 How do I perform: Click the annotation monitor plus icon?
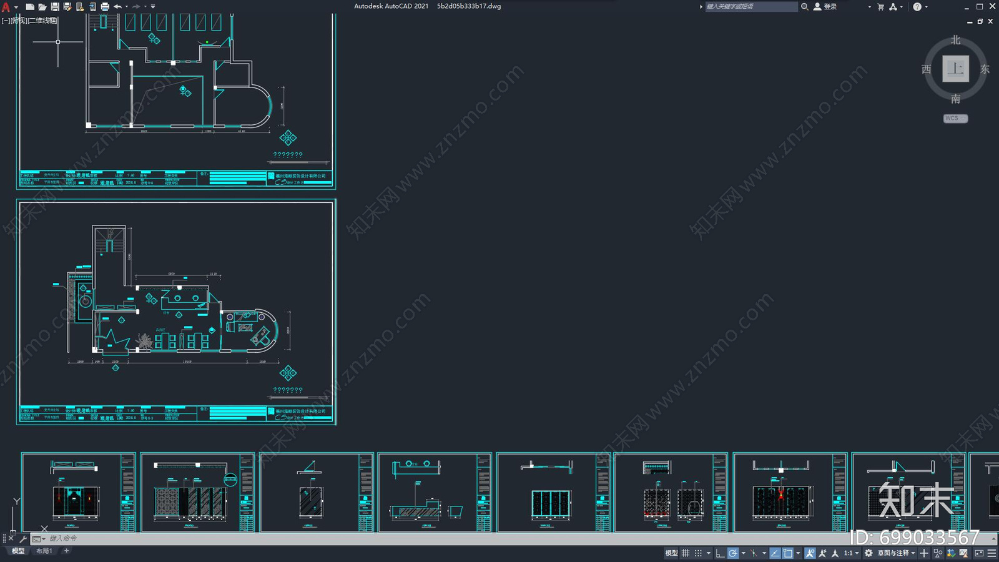tap(924, 553)
